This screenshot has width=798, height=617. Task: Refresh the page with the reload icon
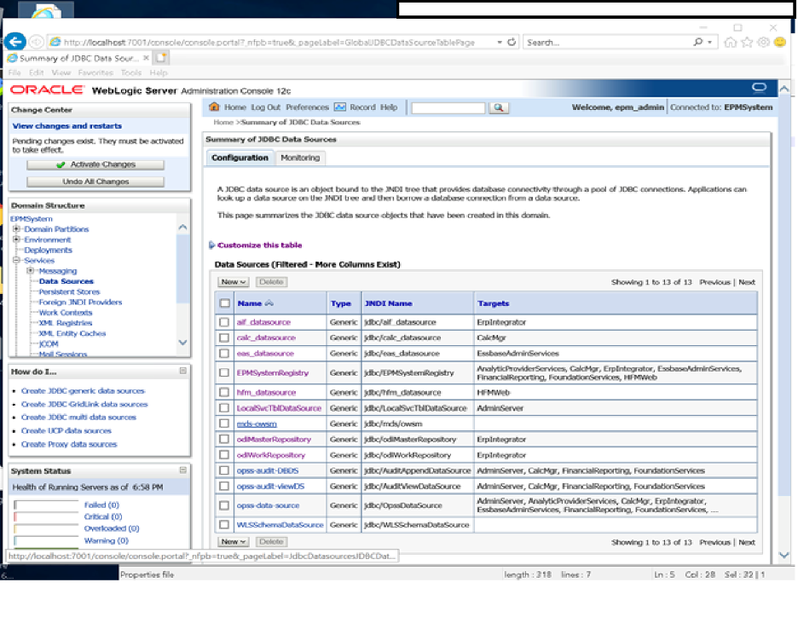(x=512, y=42)
